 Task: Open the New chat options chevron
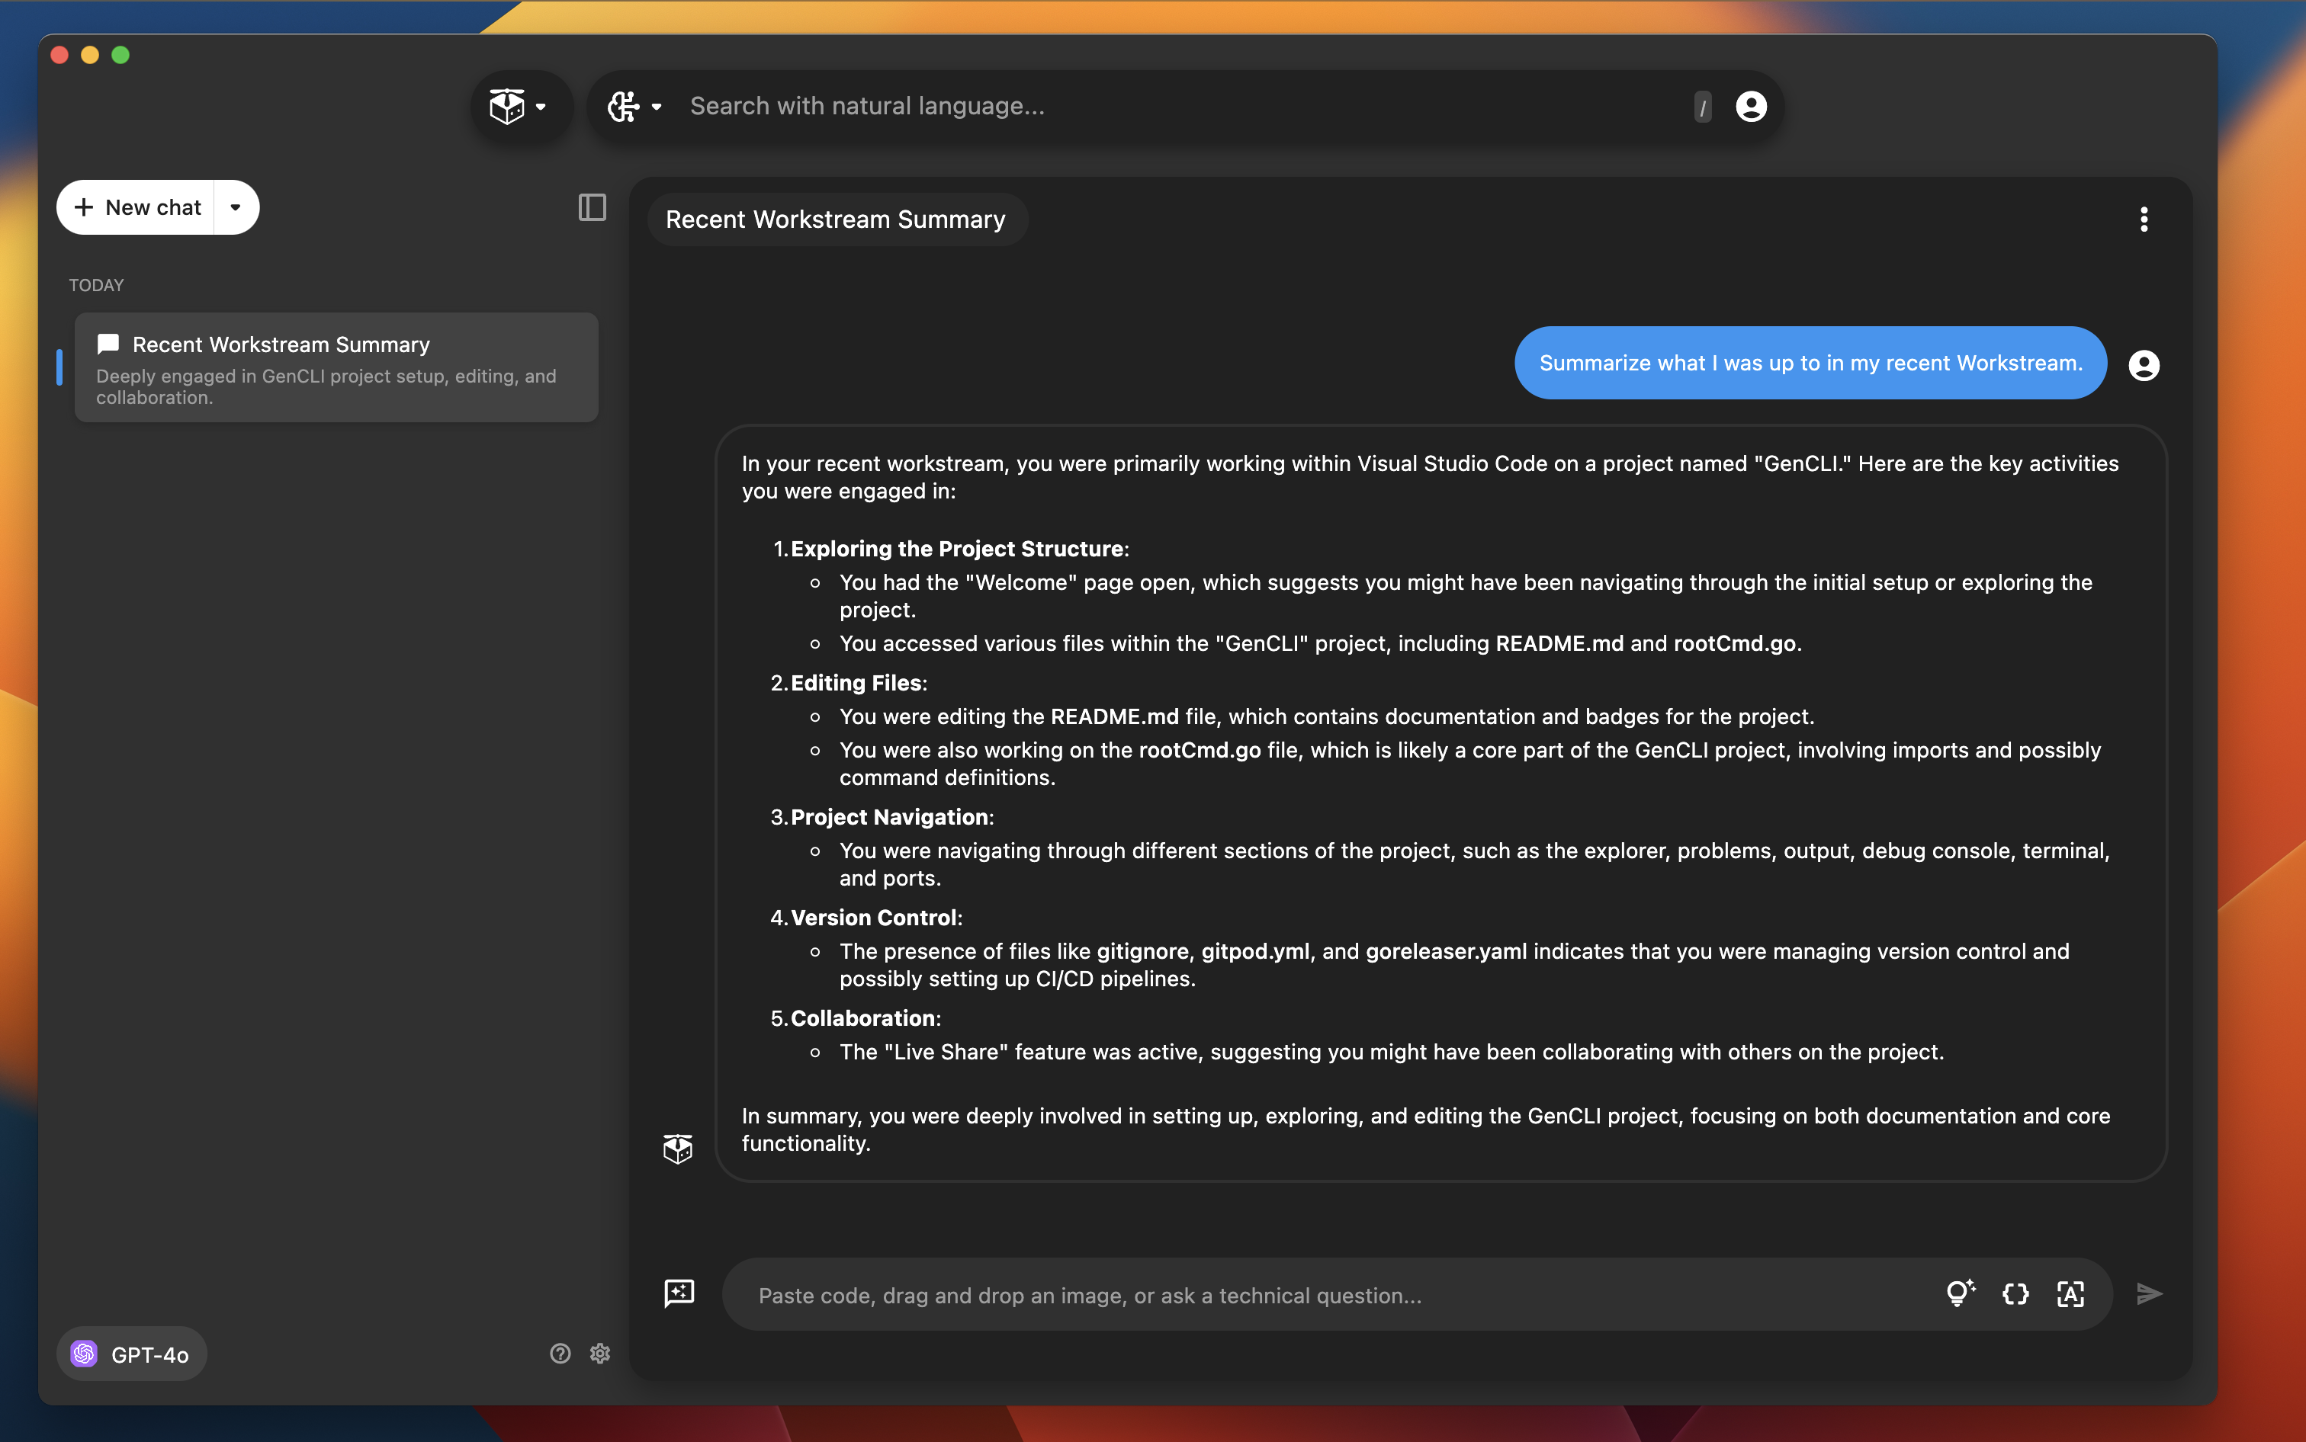click(235, 207)
